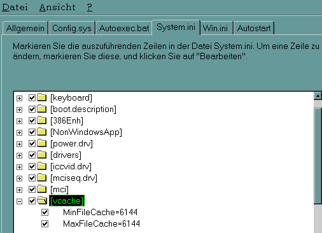This screenshot has width=322, height=233.
Task: Uncheck the [NonWindowsApp] section checkbox
Action: [x=32, y=132]
